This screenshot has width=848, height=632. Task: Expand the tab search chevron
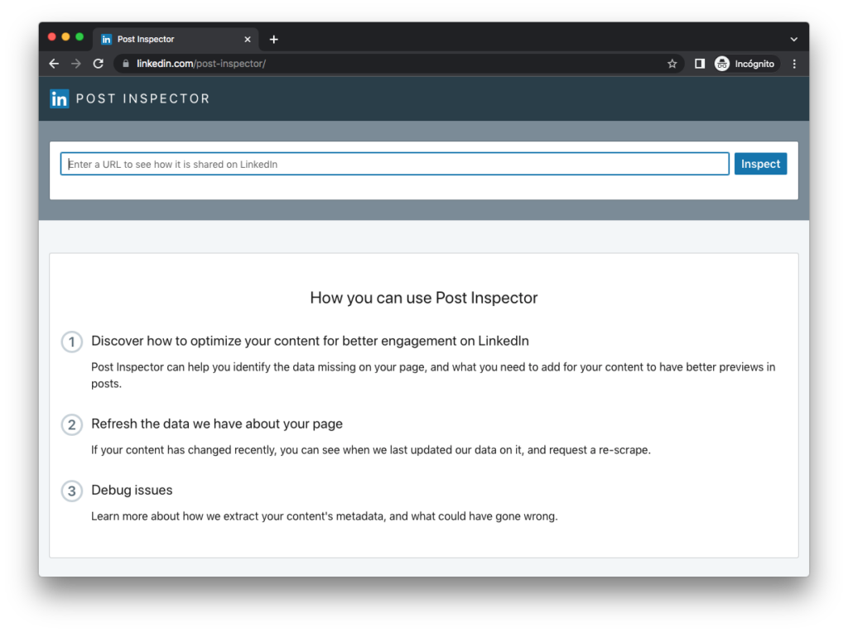tap(793, 39)
